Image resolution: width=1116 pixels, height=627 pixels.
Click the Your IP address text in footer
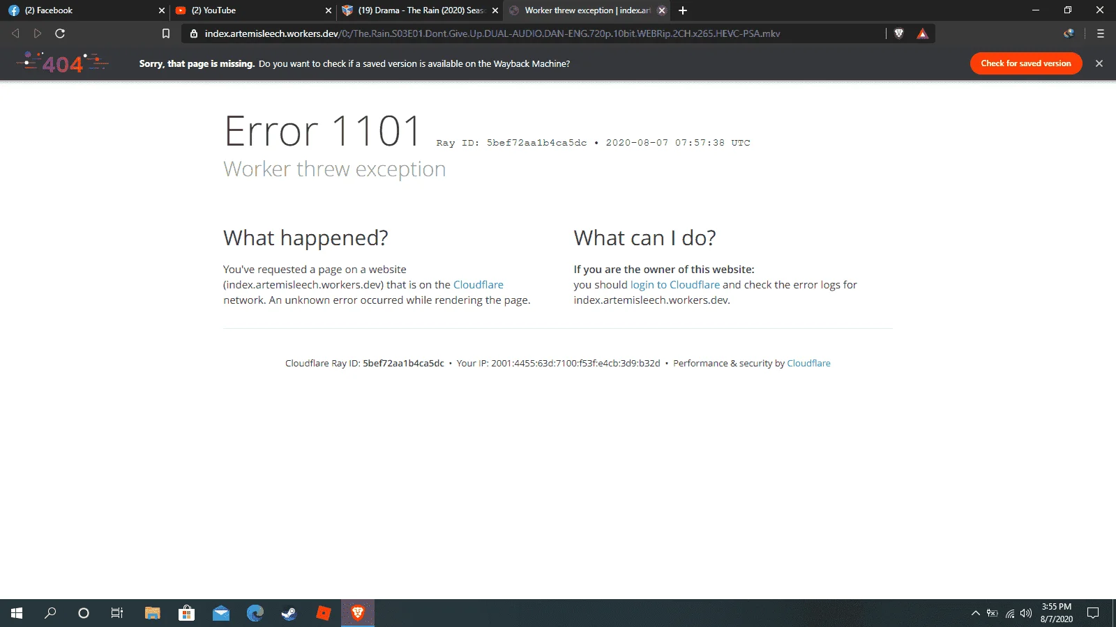click(x=558, y=364)
